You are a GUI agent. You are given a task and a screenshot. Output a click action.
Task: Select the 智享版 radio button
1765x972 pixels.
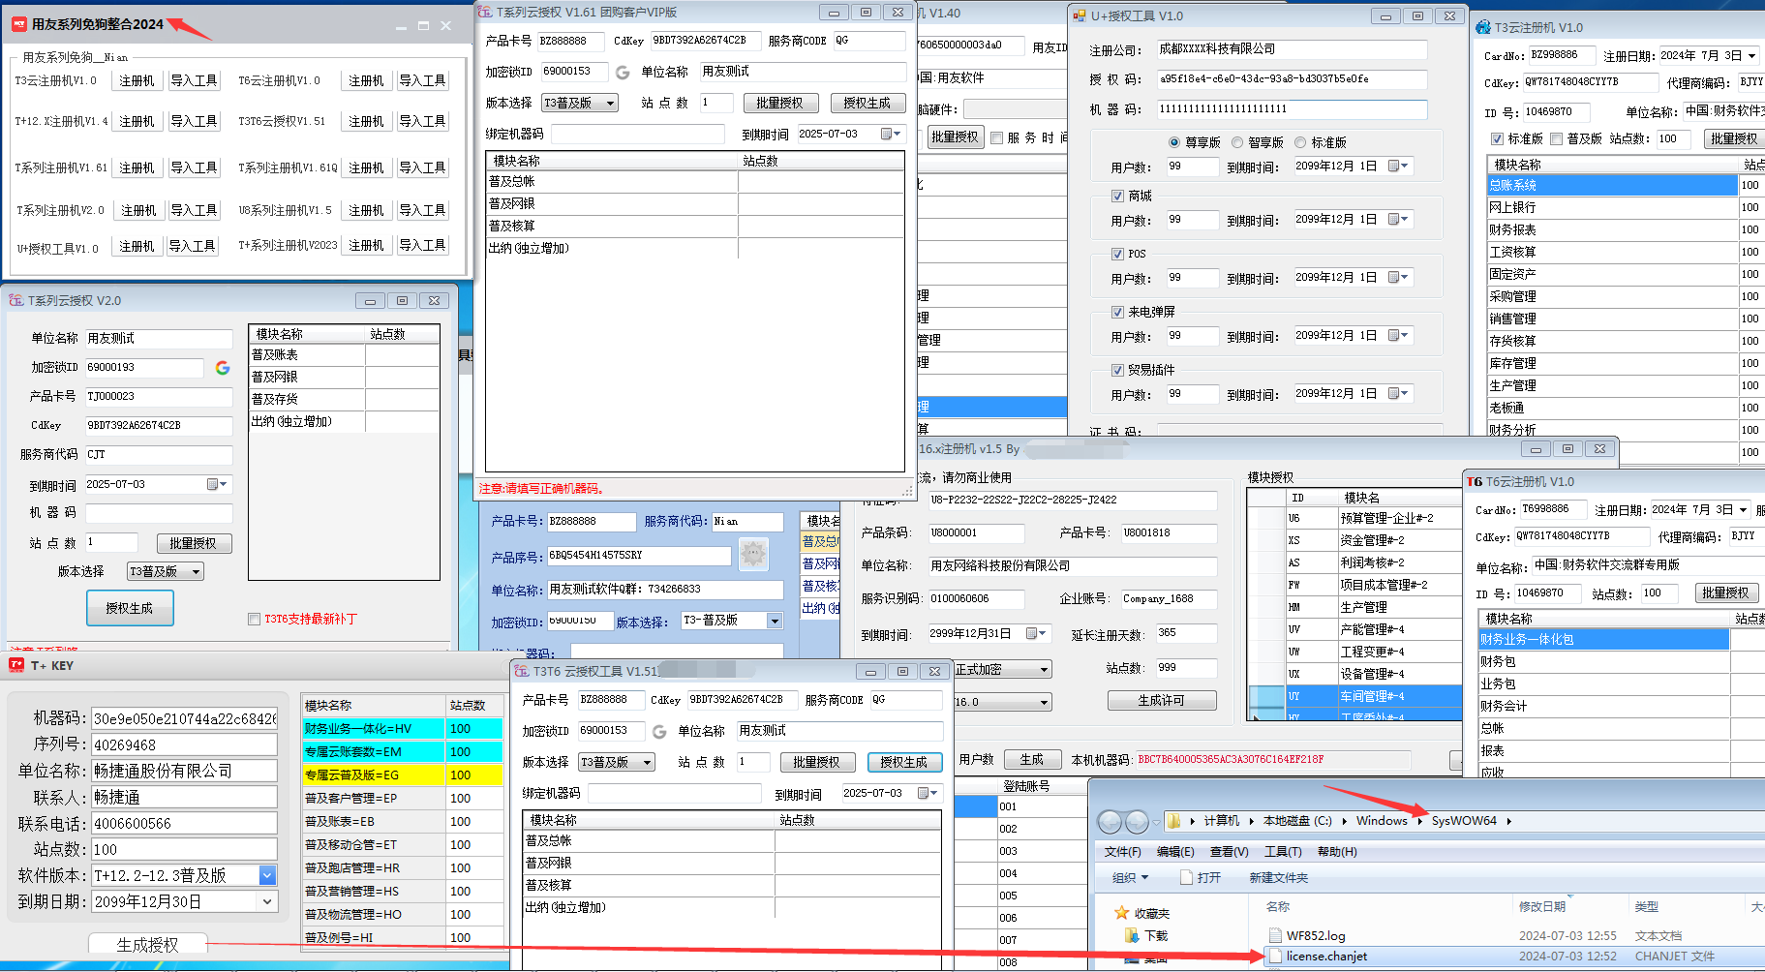1237,142
